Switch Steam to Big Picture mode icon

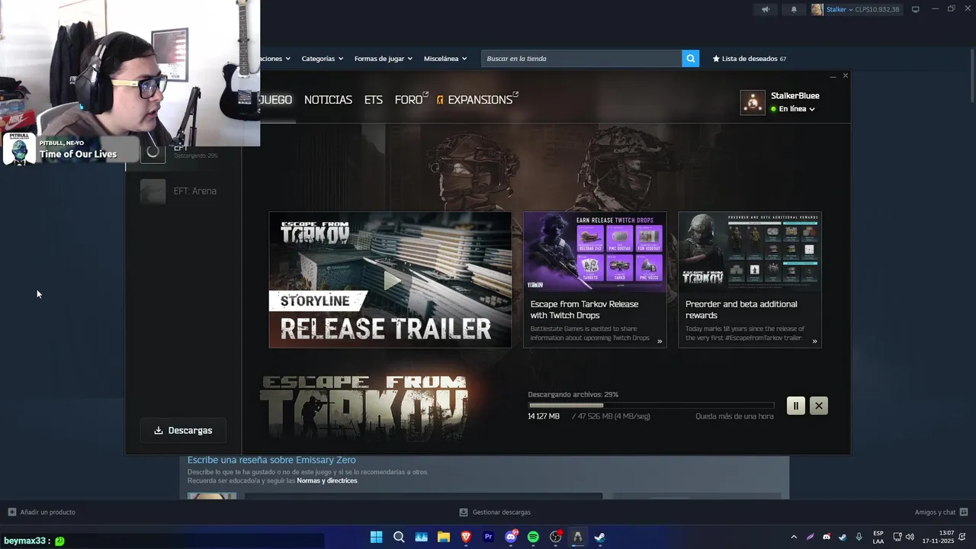915,9
